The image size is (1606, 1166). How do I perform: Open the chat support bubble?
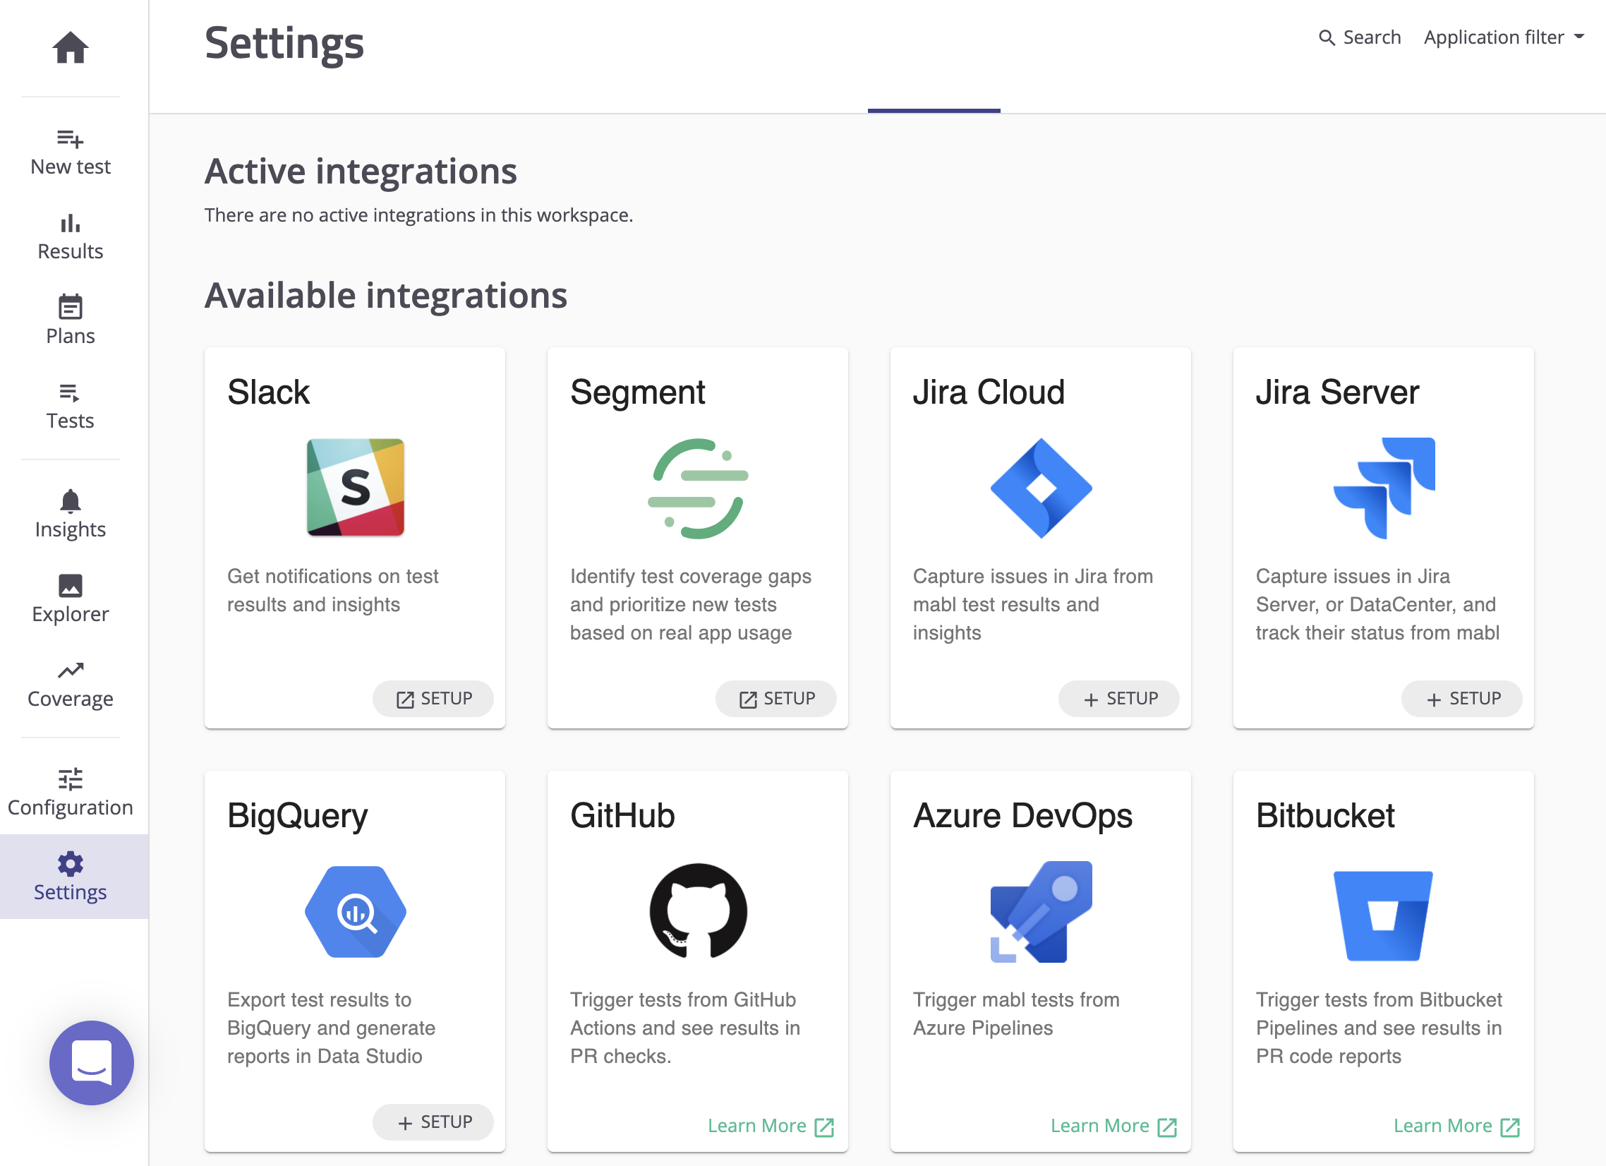click(x=91, y=1062)
